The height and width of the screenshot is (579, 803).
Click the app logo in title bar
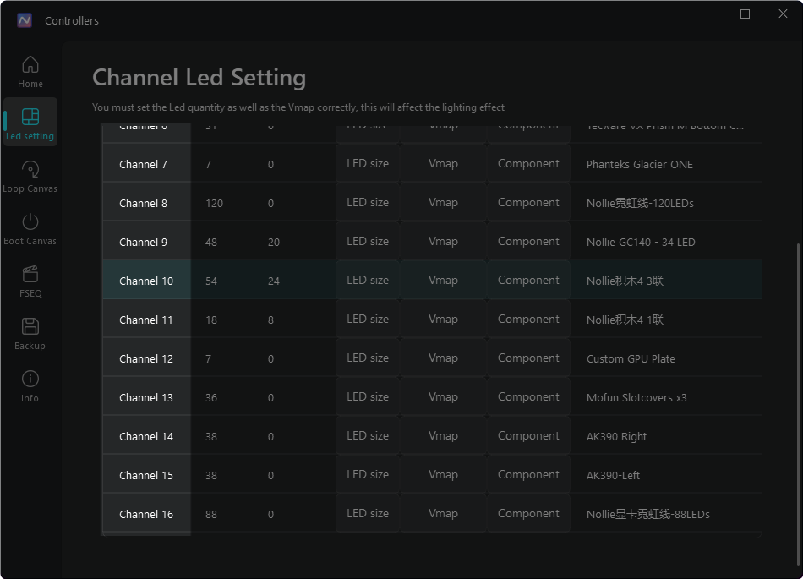click(x=24, y=20)
